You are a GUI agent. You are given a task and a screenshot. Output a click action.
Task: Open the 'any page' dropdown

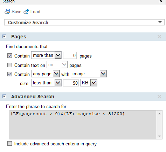(56, 74)
